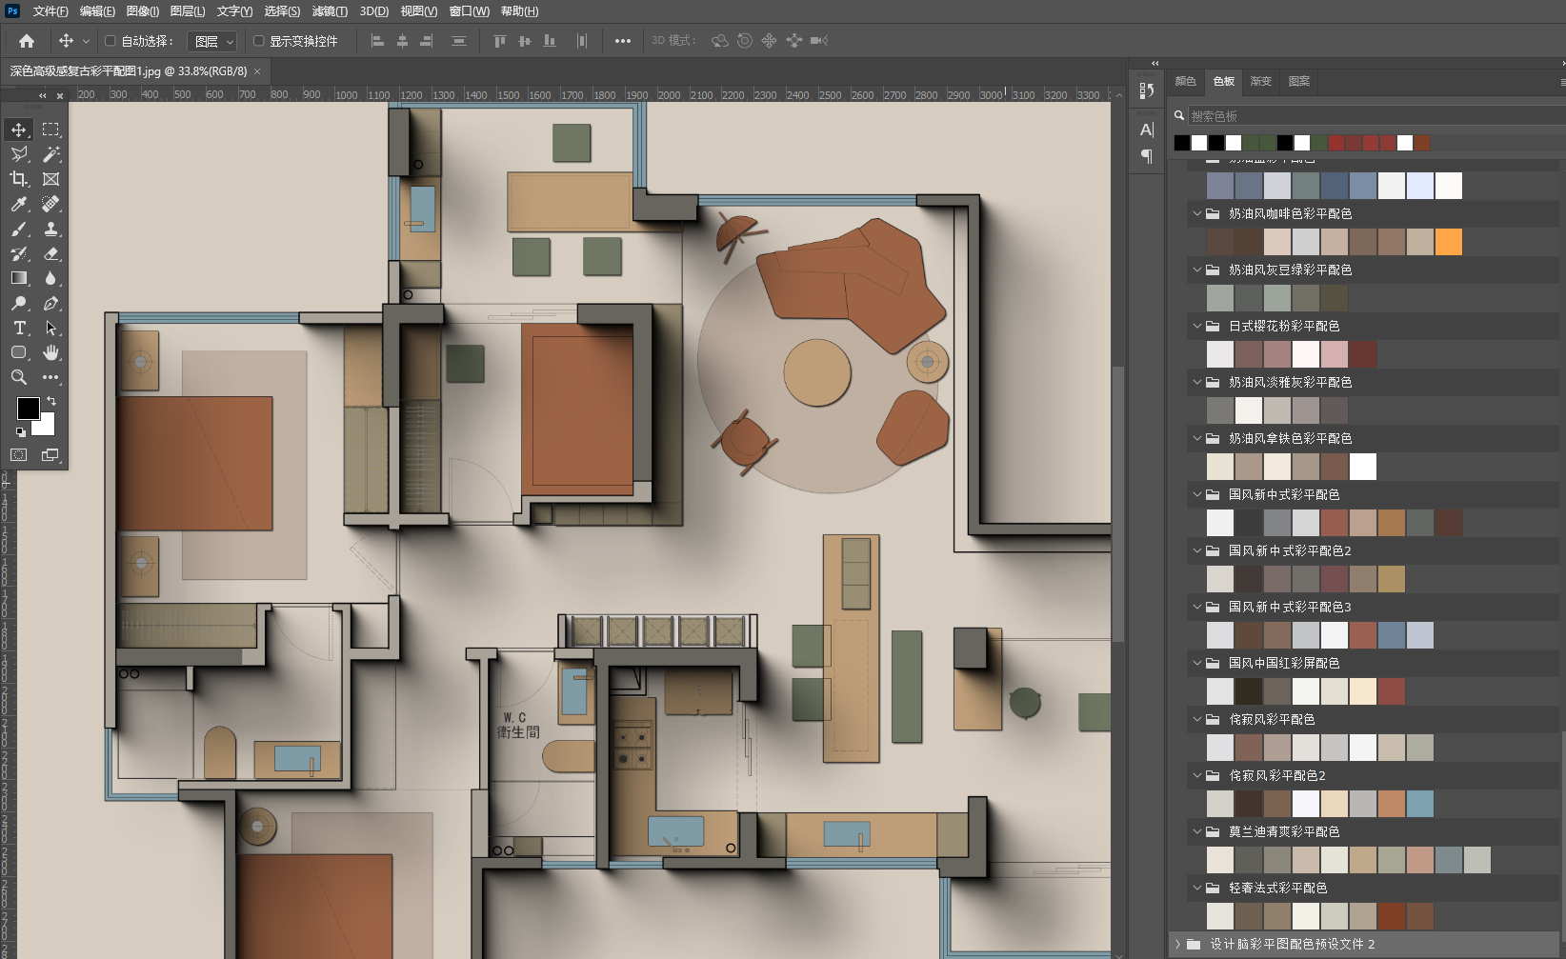Collapse the 侘寂风彩平配色 group
The width and height of the screenshot is (1566, 959).
click(1197, 719)
